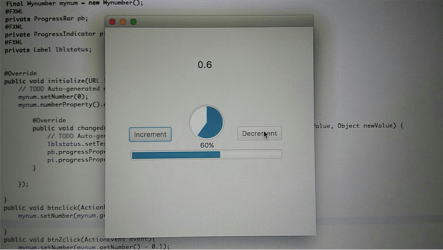
Task: Minimize window using the yellow button
Action: [x=123, y=22]
